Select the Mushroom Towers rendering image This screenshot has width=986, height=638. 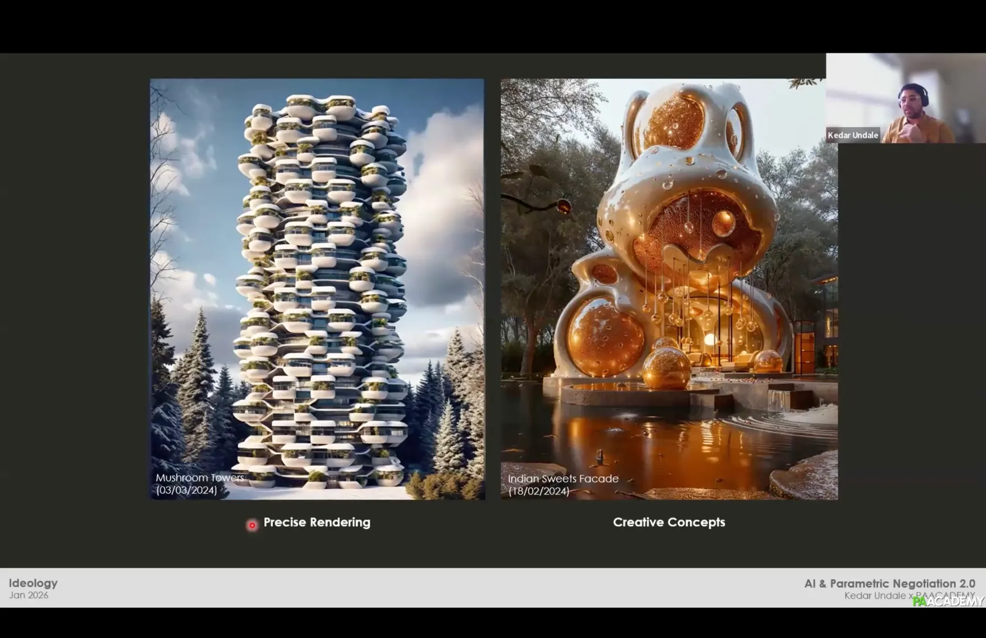[x=317, y=289]
